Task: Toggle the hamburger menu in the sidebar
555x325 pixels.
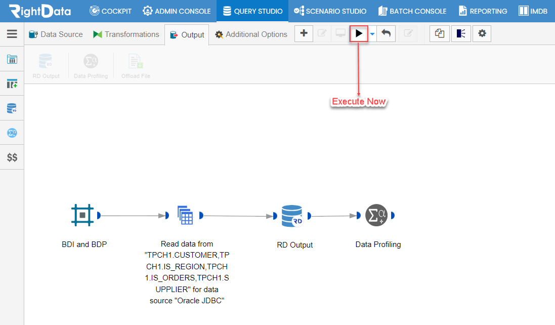Action: point(12,33)
